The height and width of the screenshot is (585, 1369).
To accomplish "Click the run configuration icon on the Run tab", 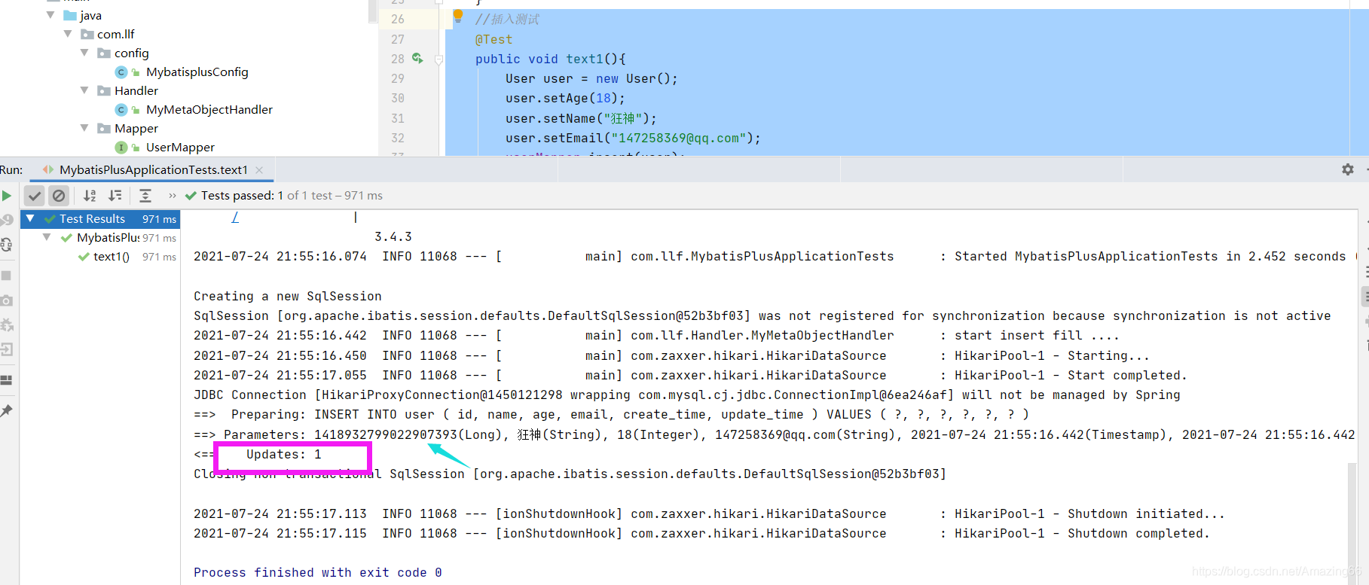I will [48, 170].
